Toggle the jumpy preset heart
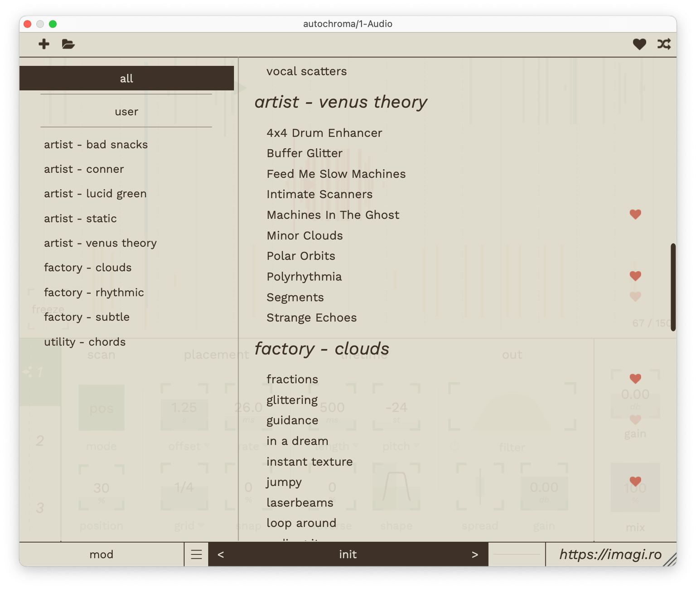696x589 pixels. [635, 482]
